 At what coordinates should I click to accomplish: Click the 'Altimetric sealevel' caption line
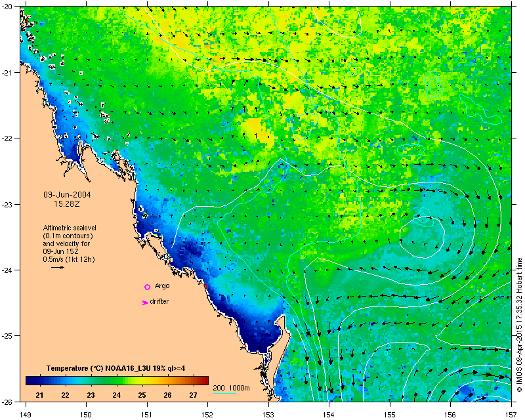70,228
